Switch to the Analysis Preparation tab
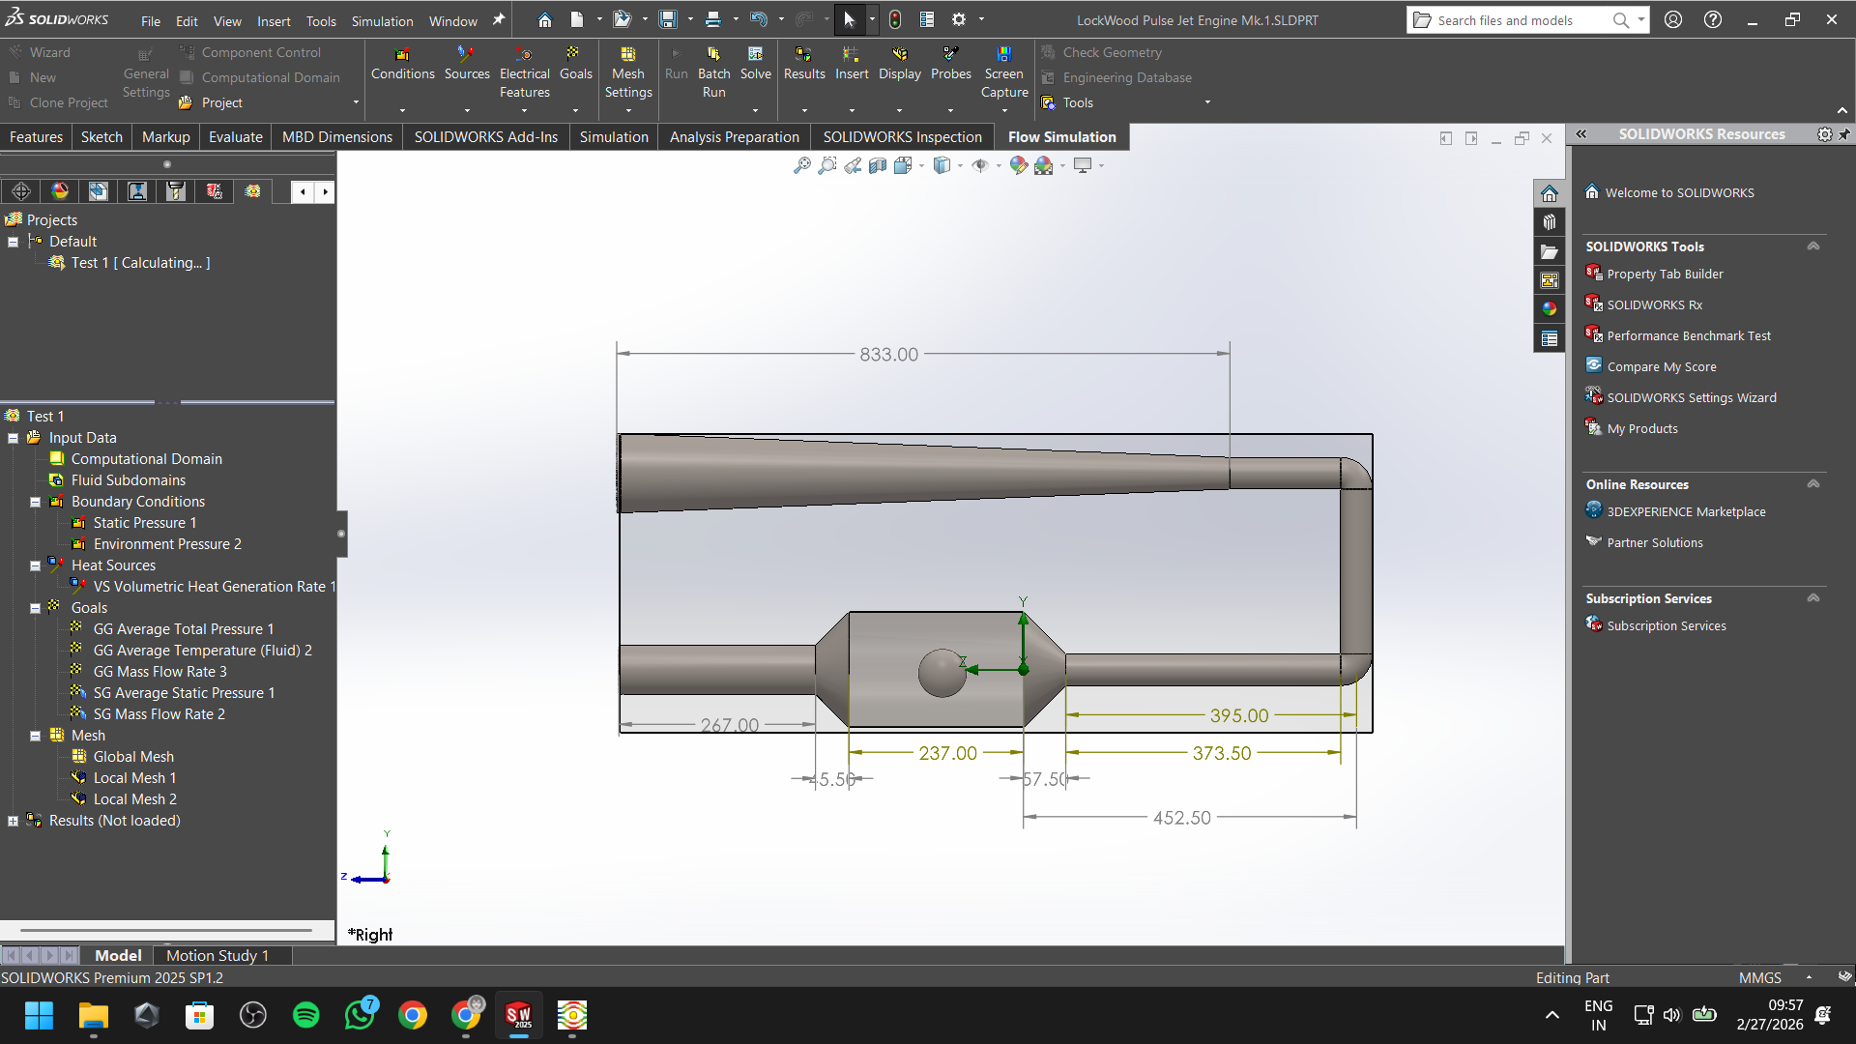 735,137
